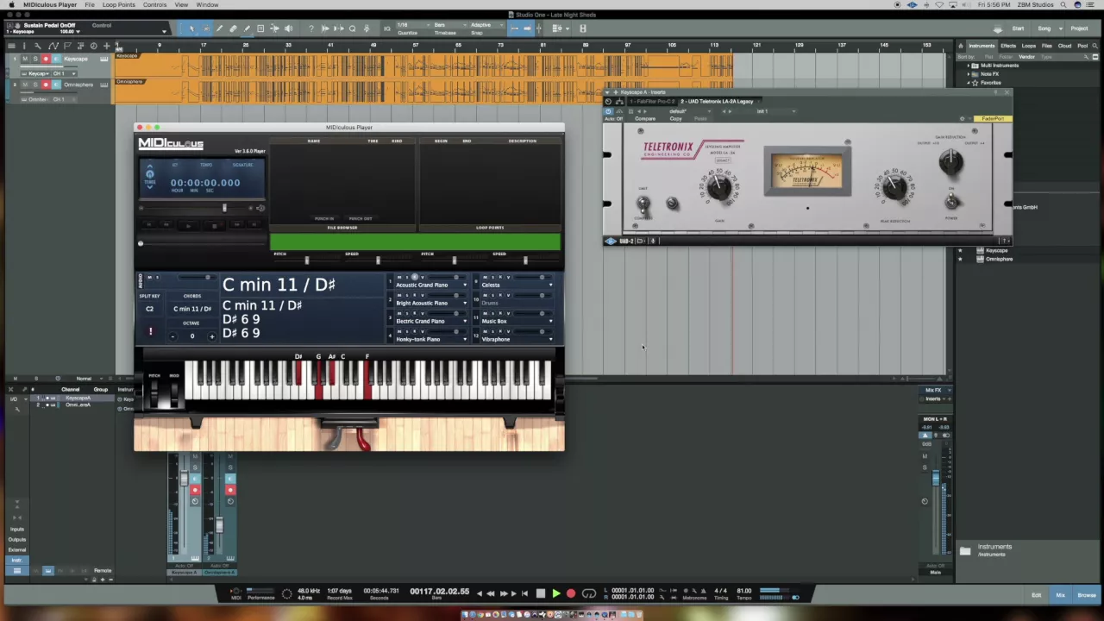Open the Window menu
Image resolution: width=1104 pixels, height=621 pixels.
207,4
